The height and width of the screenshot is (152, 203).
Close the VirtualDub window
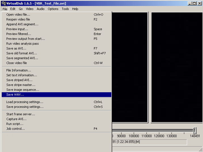coord(200,3)
